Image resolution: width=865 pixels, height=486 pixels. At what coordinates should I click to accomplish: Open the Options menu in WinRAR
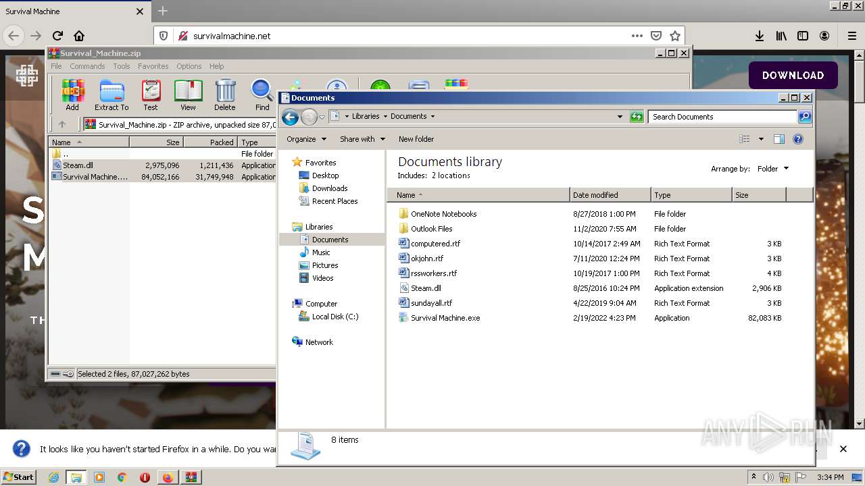click(189, 66)
